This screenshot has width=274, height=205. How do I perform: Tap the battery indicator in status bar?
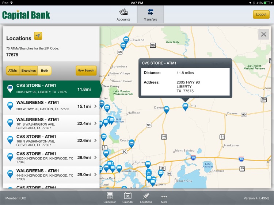pos(267,3)
